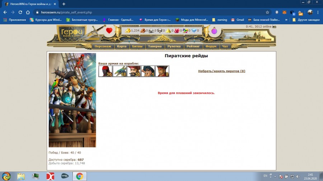Click the red heart health icon
323x181 pixels.
[109, 30]
